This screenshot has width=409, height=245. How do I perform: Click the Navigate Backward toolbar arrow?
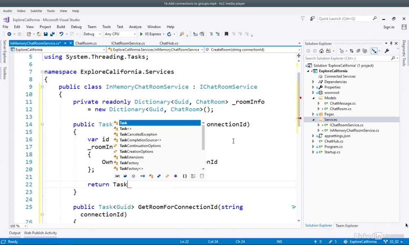[x=9, y=34]
